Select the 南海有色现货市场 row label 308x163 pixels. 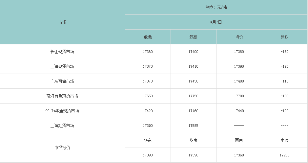point(62,96)
